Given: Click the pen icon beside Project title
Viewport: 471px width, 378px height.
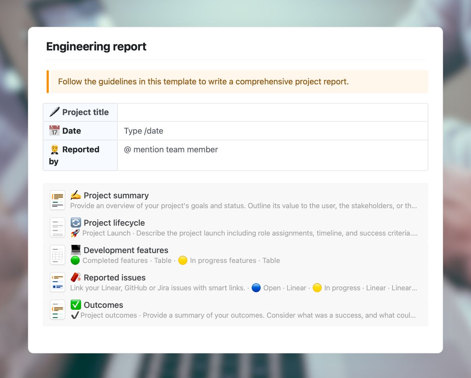Looking at the screenshot, I should point(54,112).
